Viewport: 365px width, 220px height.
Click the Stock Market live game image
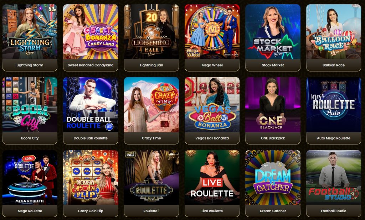tap(273, 32)
